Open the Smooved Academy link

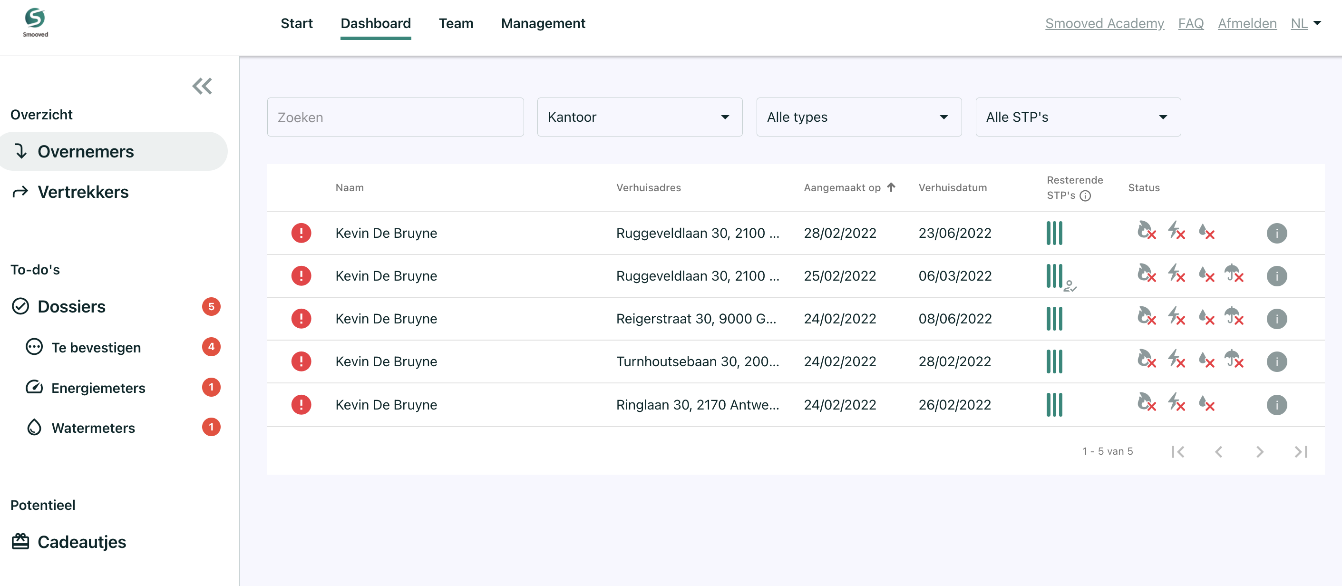(1104, 23)
